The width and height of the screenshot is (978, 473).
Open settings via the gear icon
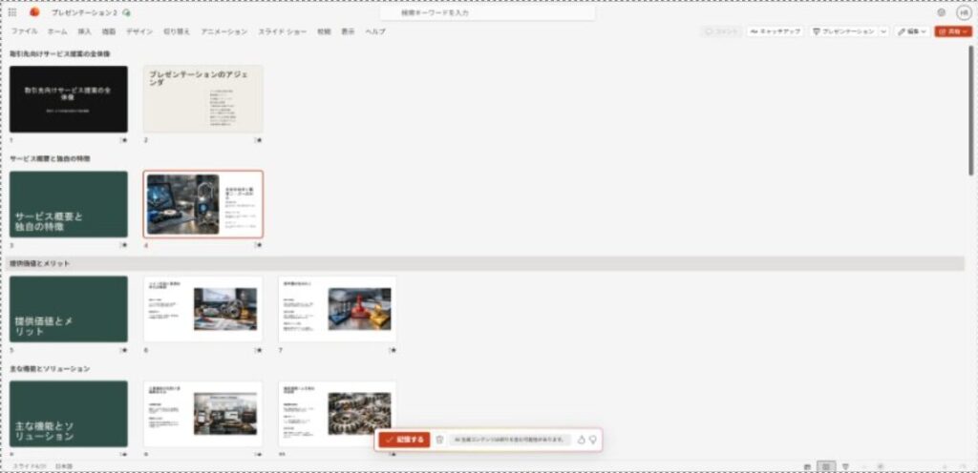click(x=942, y=12)
